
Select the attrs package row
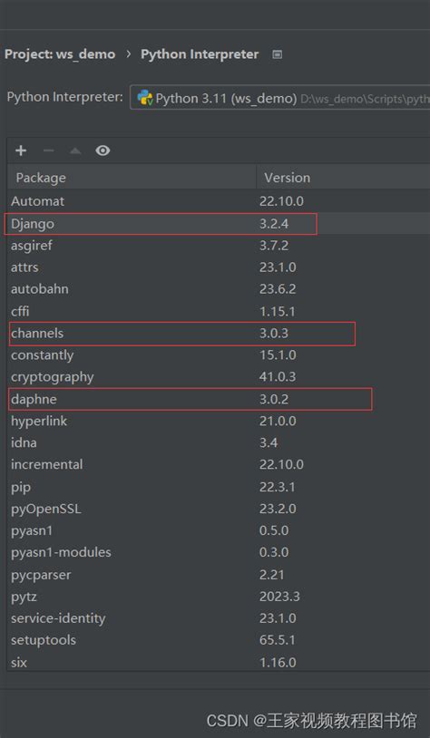click(x=219, y=267)
